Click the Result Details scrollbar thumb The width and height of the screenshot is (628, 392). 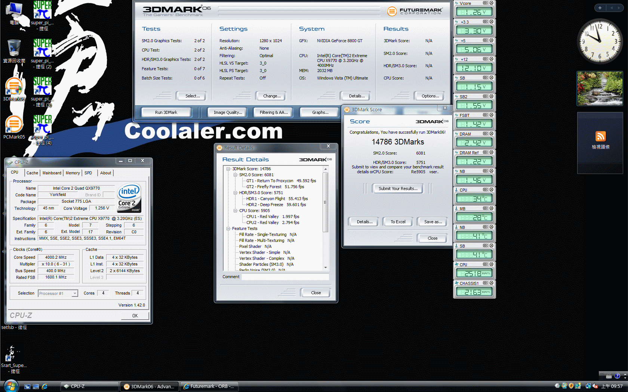tap(325, 202)
